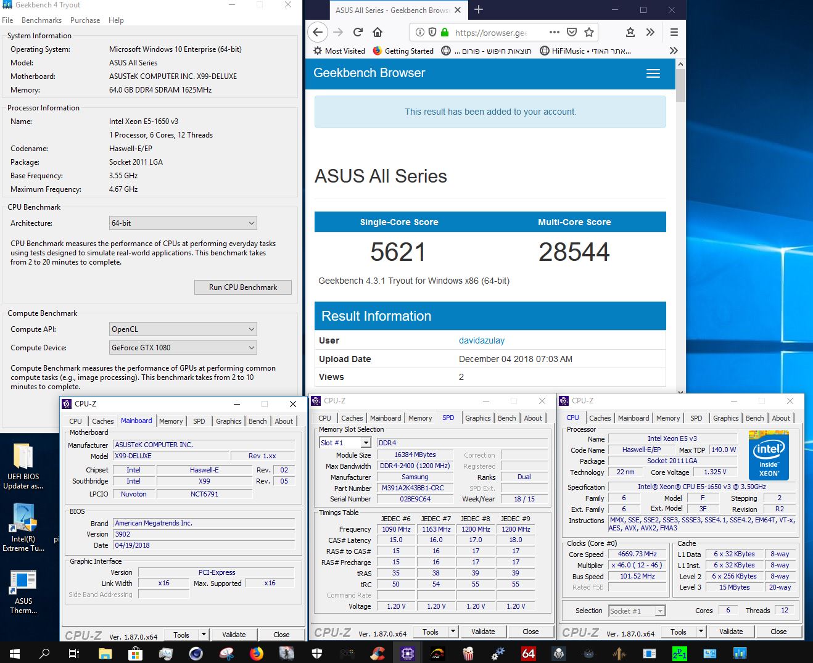The height and width of the screenshot is (663, 813).
Task: Save page to Pocket icon
Action: tap(572, 32)
